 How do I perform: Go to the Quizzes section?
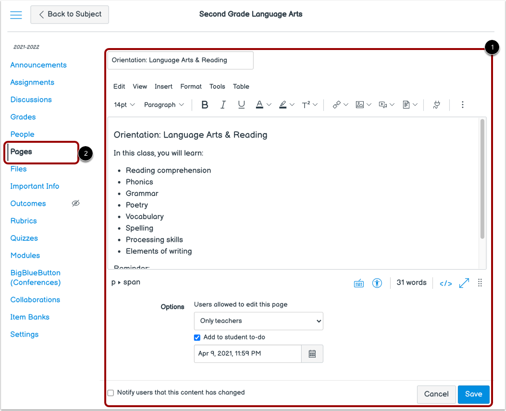[x=24, y=238]
